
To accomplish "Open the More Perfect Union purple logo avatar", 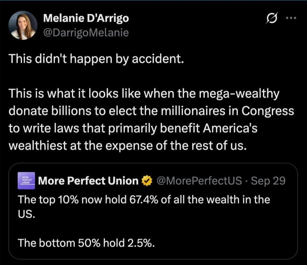I will click(26, 181).
